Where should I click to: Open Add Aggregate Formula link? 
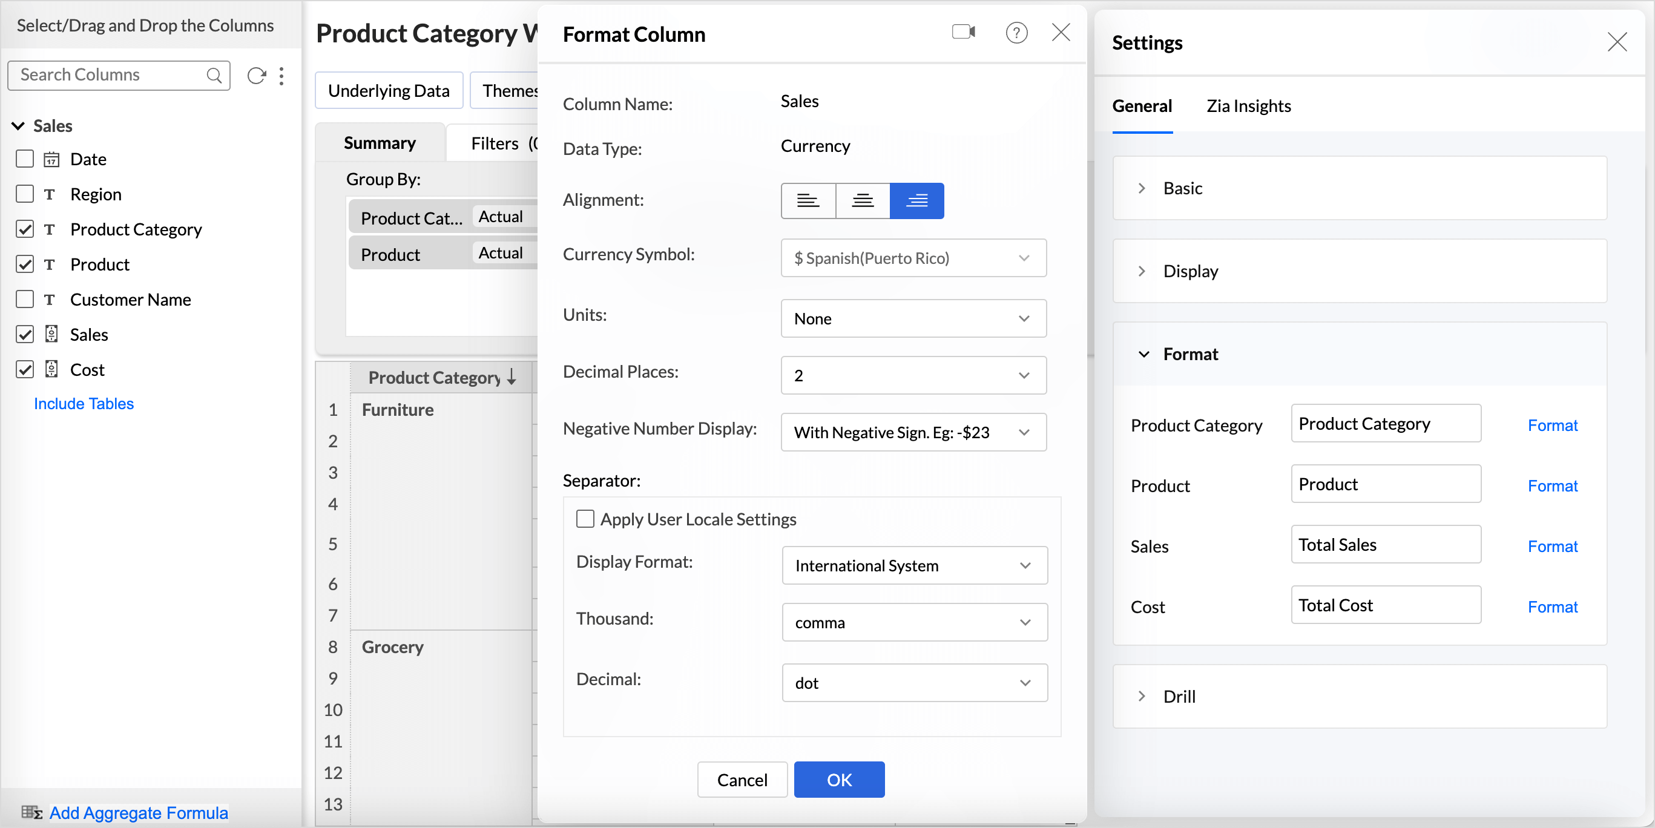[x=138, y=813]
